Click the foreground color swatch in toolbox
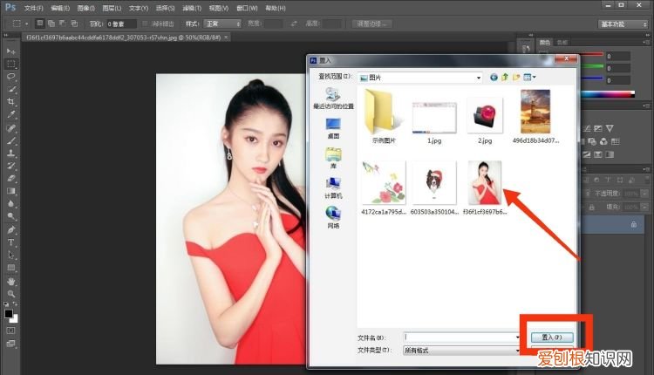This screenshot has width=654, height=375. 9,314
